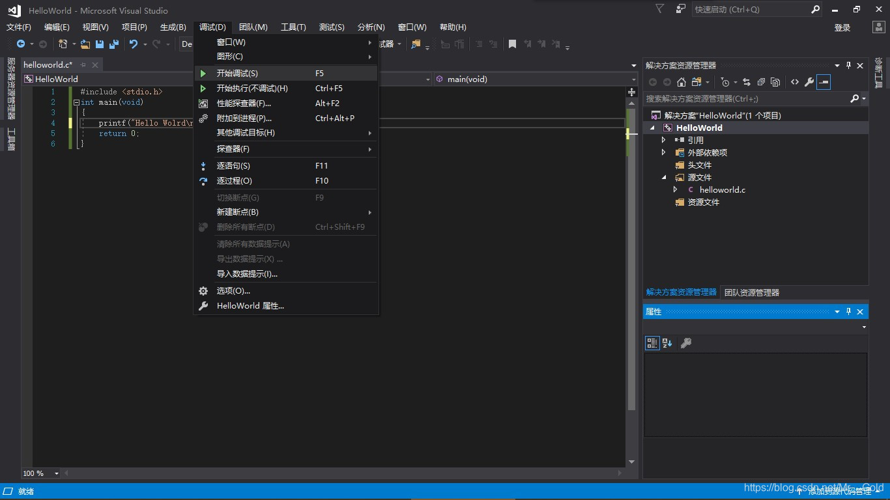The width and height of the screenshot is (890, 500).
Task: Click the Open File folder icon
Action: (85, 44)
